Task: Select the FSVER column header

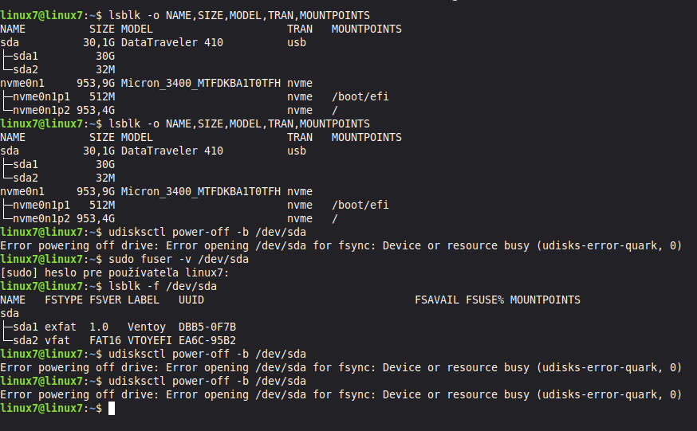Action: pos(105,300)
